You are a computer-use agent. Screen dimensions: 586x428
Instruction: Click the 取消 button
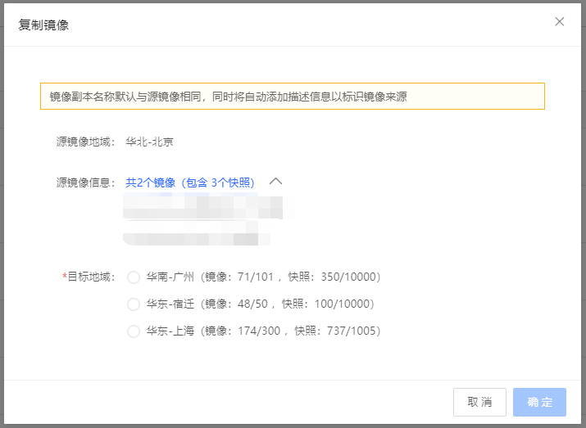(x=479, y=402)
